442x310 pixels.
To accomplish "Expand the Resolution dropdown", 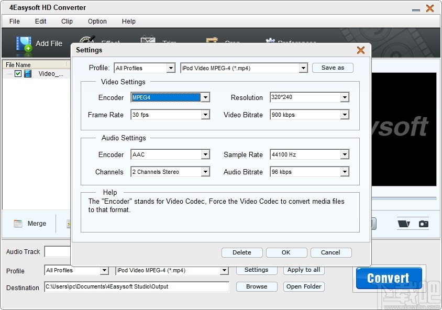I will (345, 97).
